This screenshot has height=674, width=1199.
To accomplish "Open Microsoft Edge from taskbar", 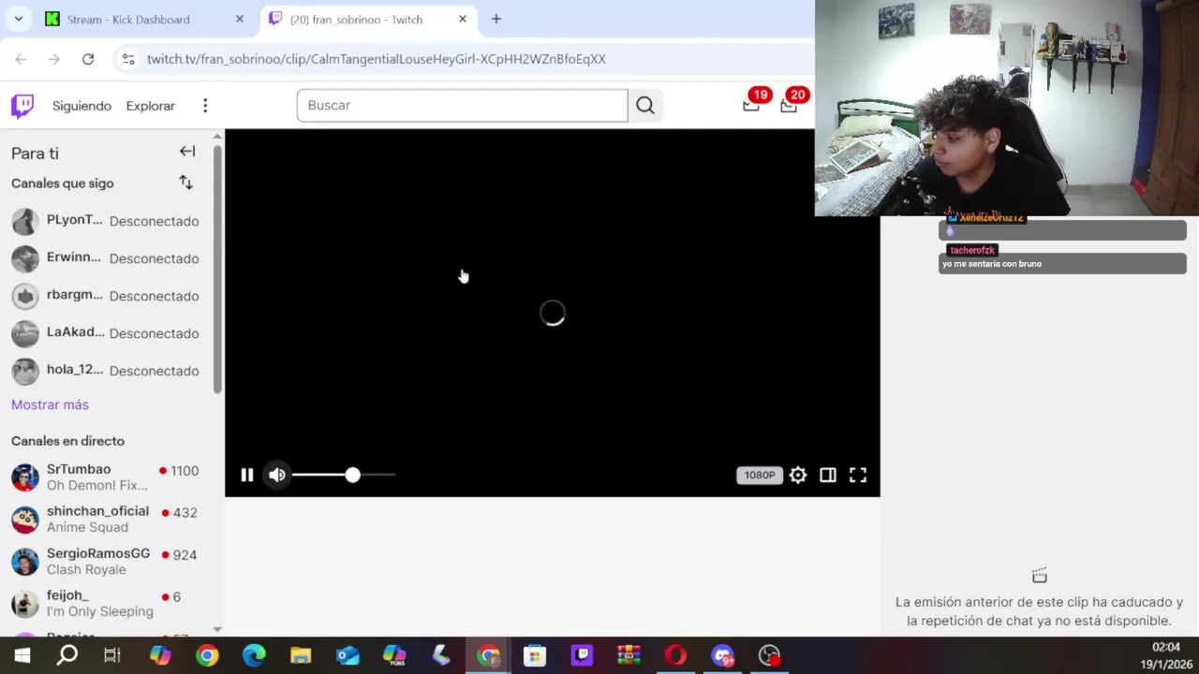I will point(254,655).
